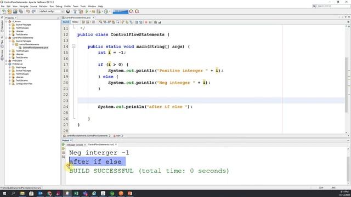Click the controlflowstatements.ControlFlowStatements breadcrumb
The width and height of the screenshot is (351, 197).
pyautogui.click(x=87, y=136)
